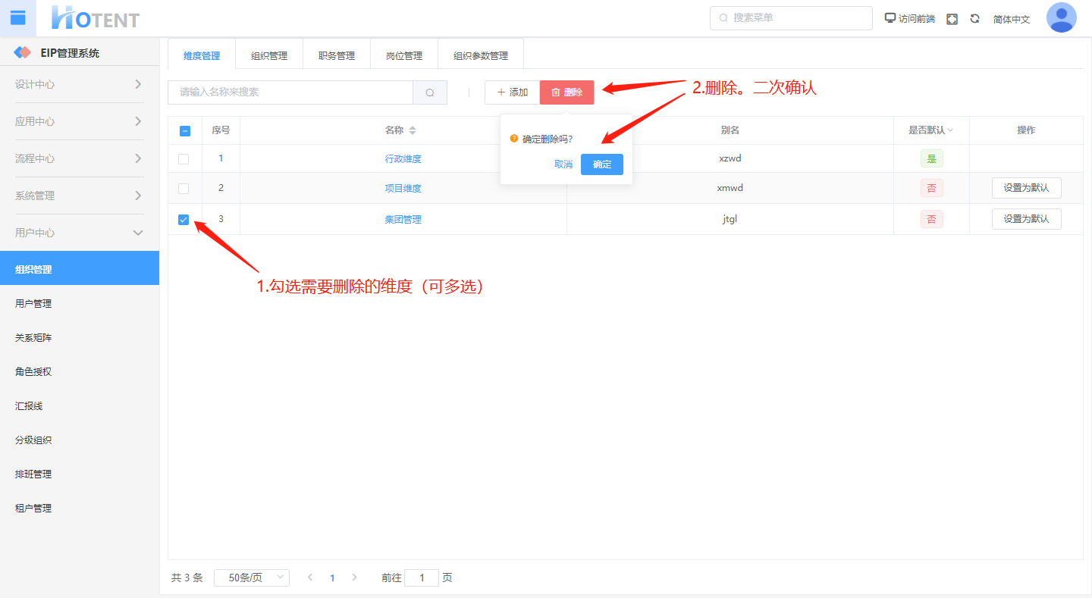Click the sidebar collapse menu icon
The width and height of the screenshot is (1092, 598).
18,18
